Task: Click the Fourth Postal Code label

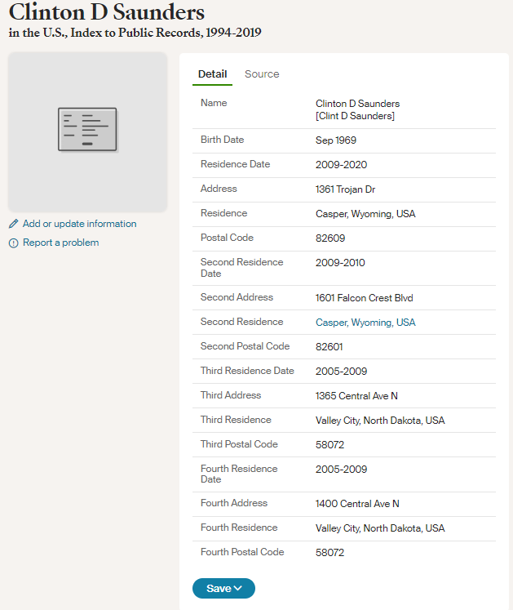Action: [x=242, y=552]
